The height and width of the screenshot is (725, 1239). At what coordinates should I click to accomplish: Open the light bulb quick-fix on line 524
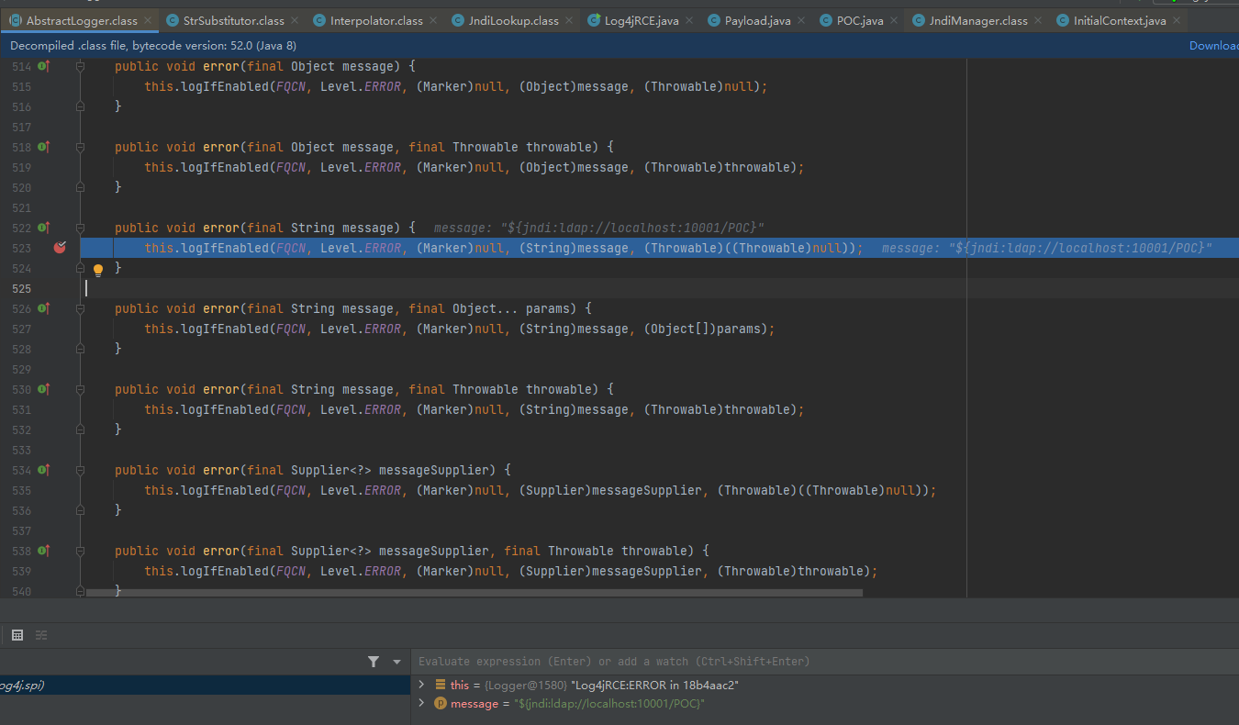[x=98, y=270]
